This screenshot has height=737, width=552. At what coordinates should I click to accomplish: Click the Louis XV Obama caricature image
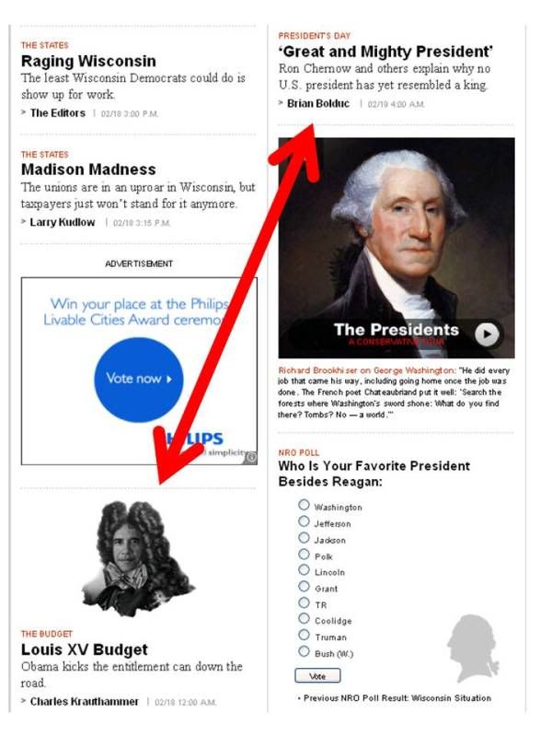pyautogui.click(x=138, y=558)
